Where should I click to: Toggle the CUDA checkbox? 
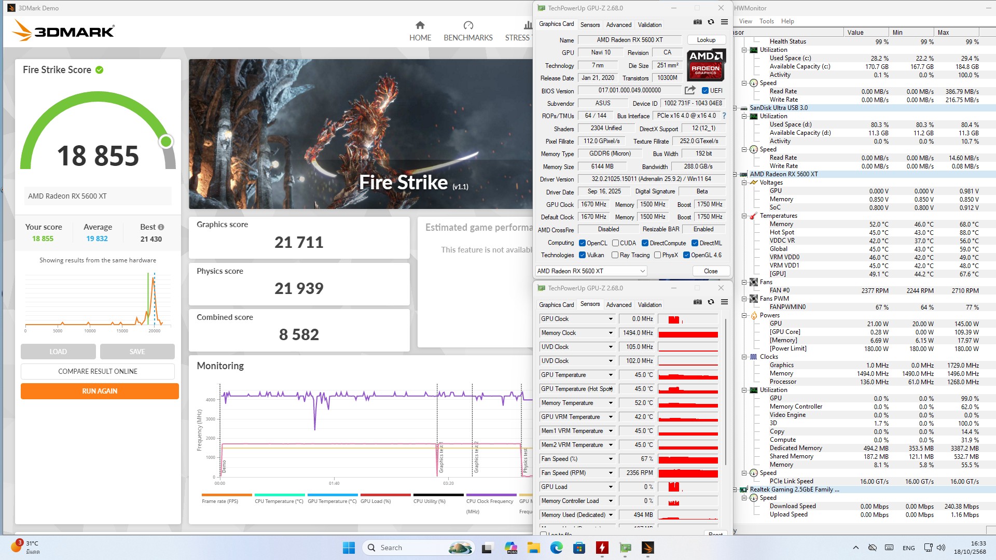(x=615, y=243)
